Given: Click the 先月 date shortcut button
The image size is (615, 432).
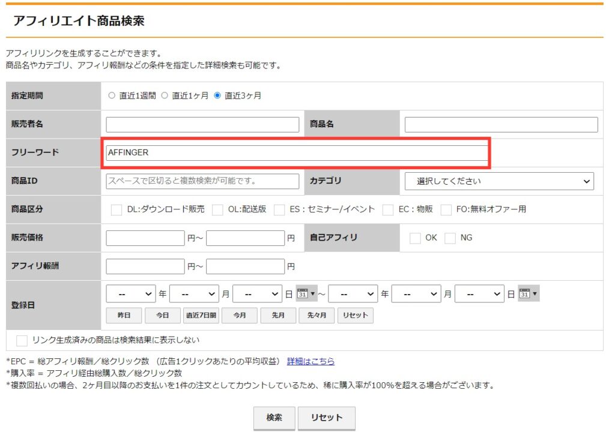Looking at the screenshot, I should (277, 315).
